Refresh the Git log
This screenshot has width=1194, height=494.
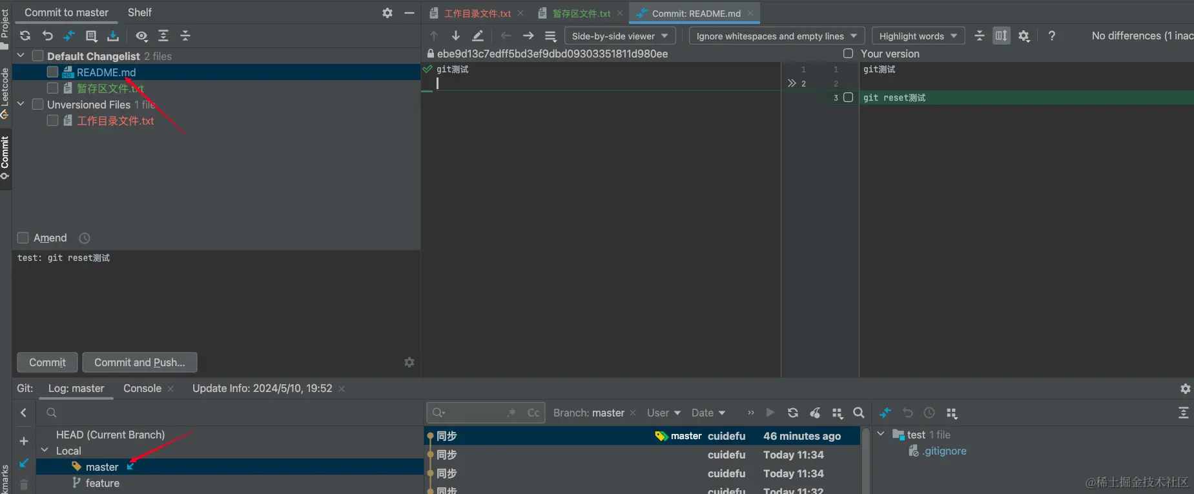(793, 413)
